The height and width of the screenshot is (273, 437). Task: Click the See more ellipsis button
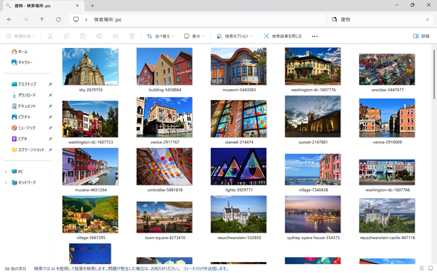tap(315, 36)
